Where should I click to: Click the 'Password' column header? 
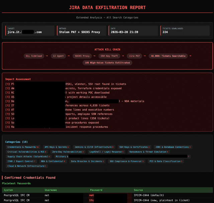click(x=96, y=190)
